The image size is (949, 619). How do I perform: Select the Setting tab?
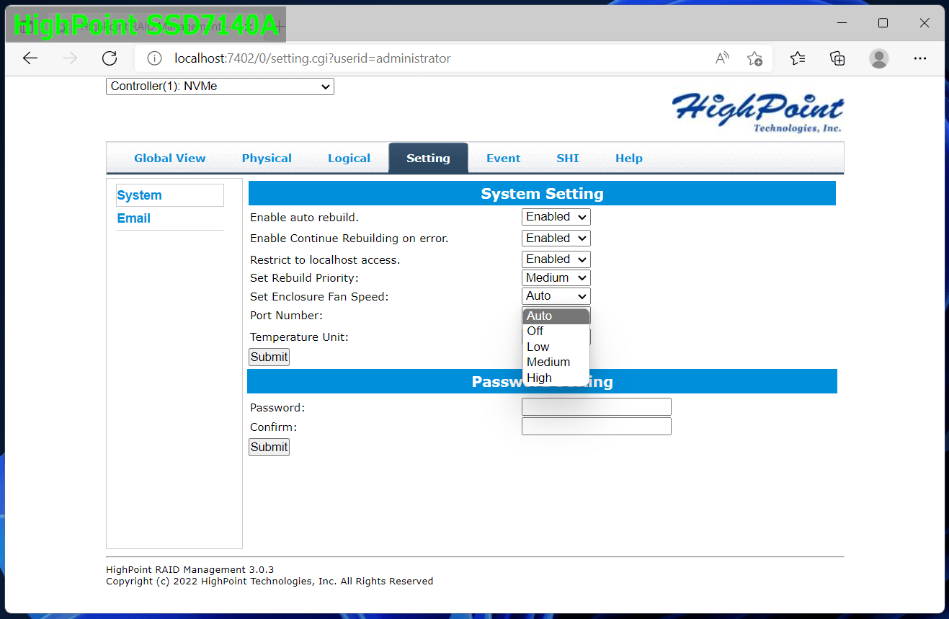(428, 159)
